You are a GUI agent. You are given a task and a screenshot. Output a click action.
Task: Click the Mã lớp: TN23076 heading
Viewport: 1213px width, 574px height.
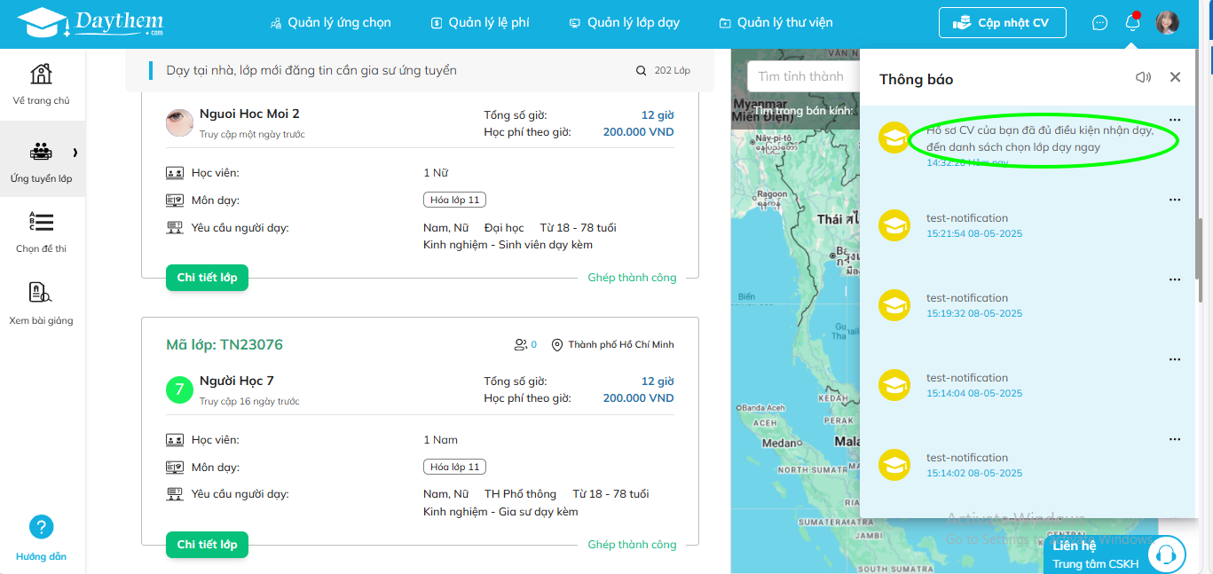pyautogui.click(x=224, y=344)
